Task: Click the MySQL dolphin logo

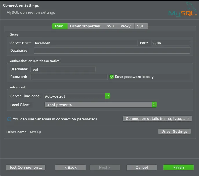Action: (183, 10)
